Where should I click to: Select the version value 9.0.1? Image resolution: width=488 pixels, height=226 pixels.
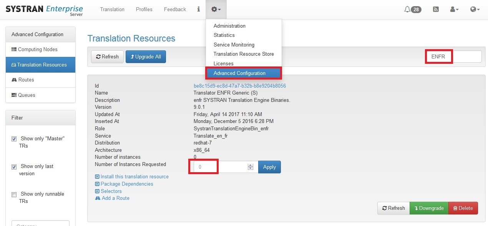click(x=200, y=107)
